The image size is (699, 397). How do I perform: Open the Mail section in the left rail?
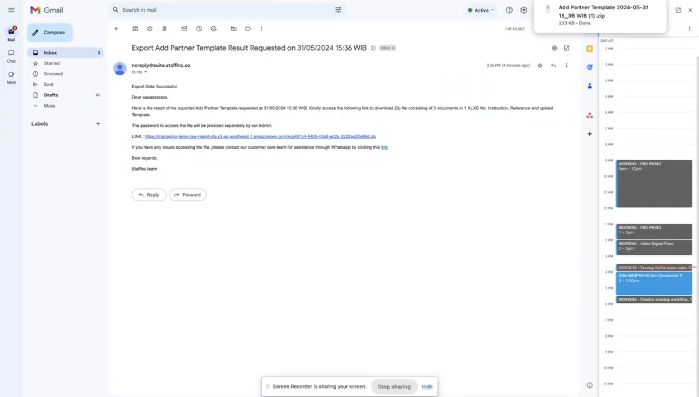coord(11,34)
